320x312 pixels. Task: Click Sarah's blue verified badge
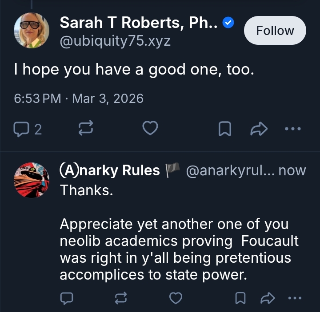coord(228,23)
